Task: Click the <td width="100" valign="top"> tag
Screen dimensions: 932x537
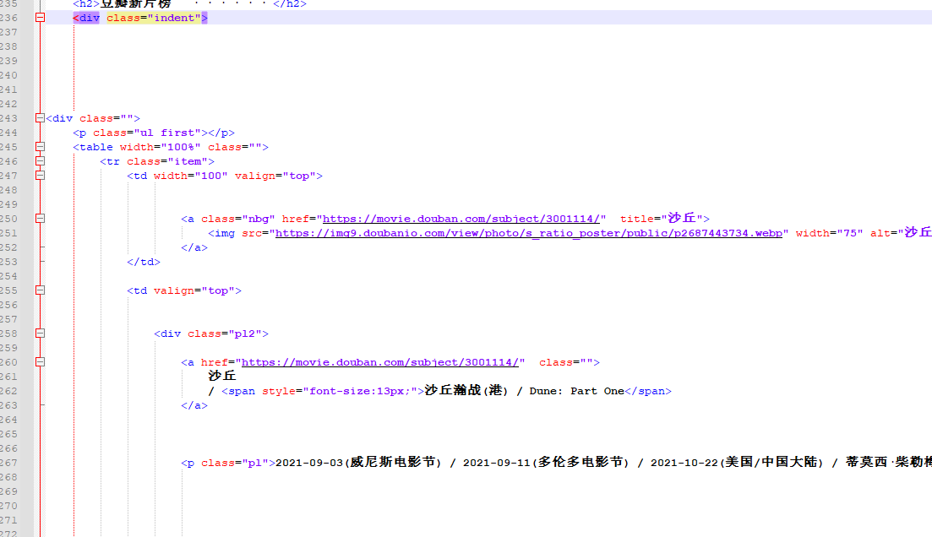Action: click(225, 176)
